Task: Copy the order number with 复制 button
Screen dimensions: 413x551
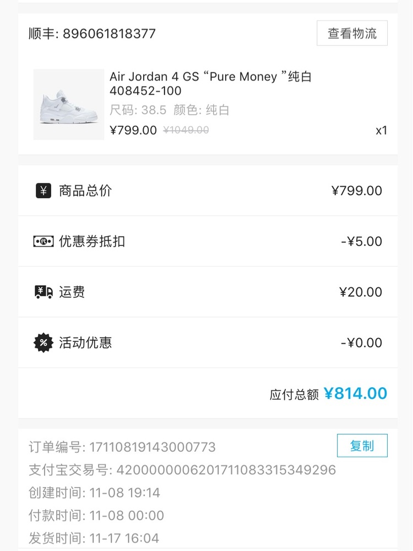Action: click(362, 446)
